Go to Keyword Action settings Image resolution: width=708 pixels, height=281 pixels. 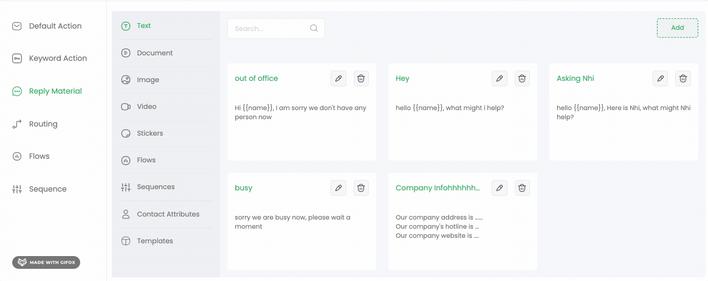(x=49, y=58)
